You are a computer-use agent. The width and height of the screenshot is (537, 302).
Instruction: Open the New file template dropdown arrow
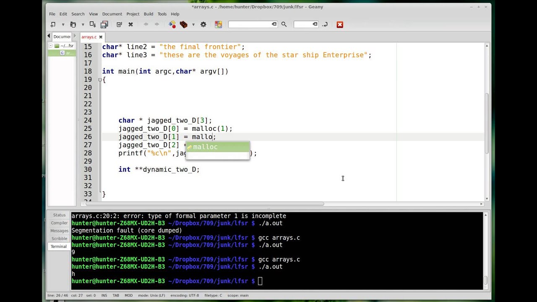pos(63,25)
